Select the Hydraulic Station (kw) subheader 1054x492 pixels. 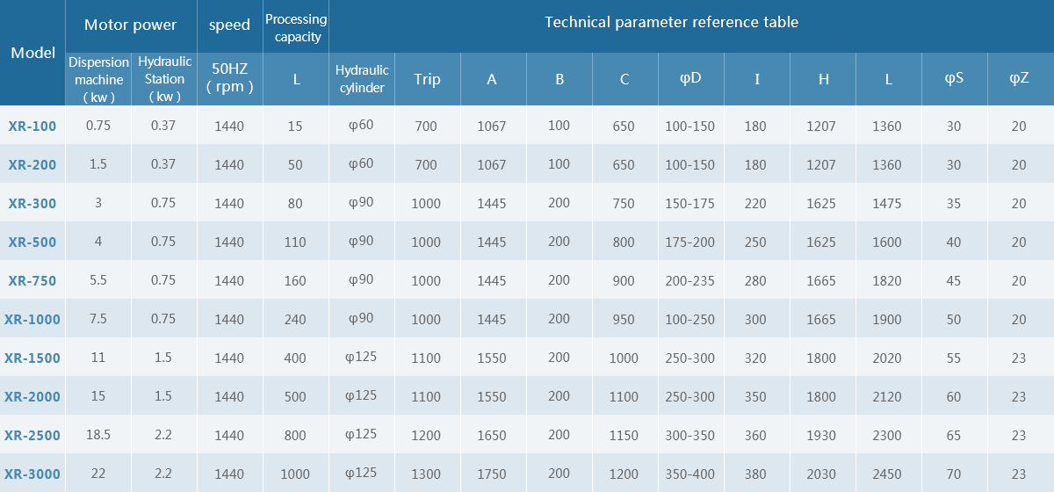pyautogui.click(x=163, y=79)
